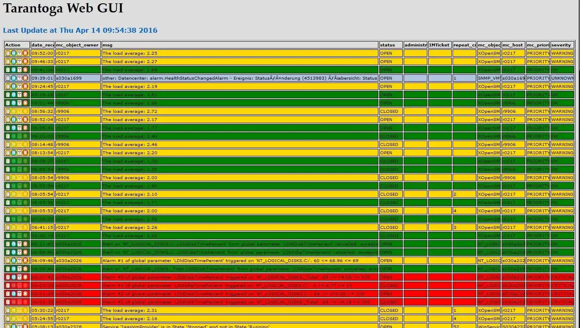Viewport: 580px width, 328px height.
Task: Click the UNKNOWN severity cell
Action: click(562, 78)
